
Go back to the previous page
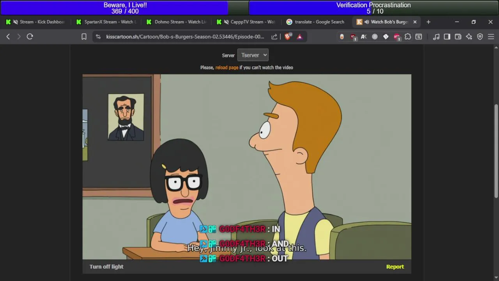coord(8,37)
